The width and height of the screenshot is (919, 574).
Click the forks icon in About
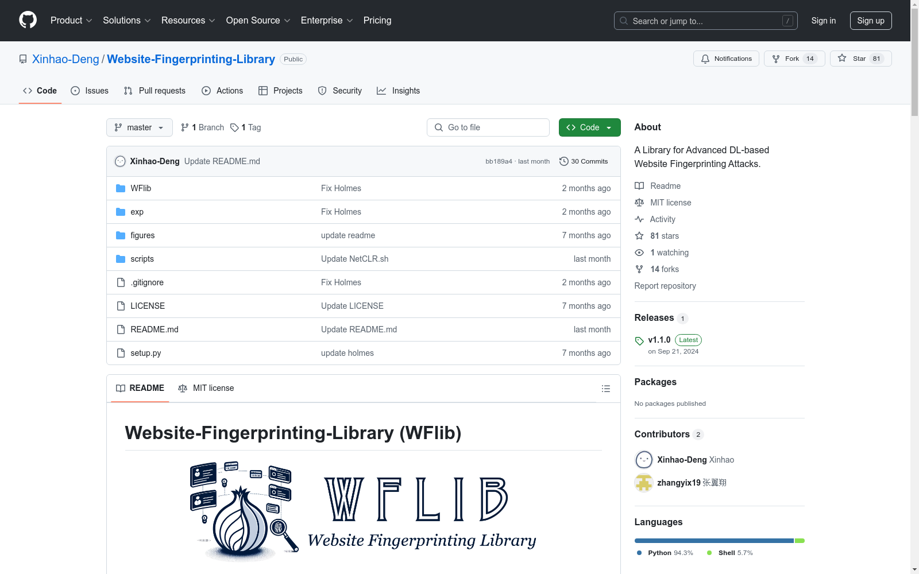[639, 269]
